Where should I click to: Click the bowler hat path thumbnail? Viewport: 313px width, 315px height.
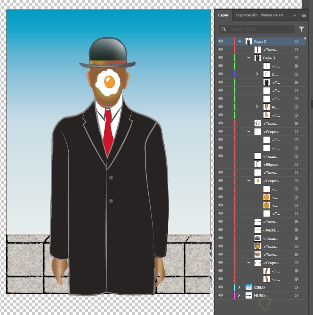click(258, 238)
